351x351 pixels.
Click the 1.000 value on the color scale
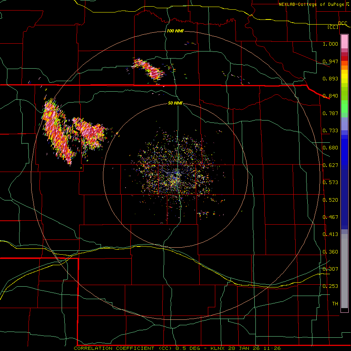pos(330,44)
